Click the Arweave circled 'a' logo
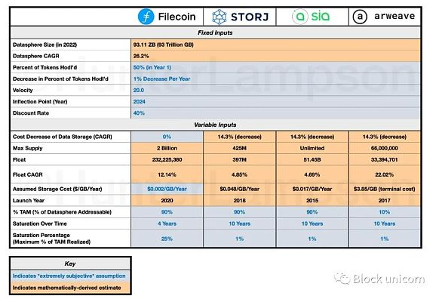 (x=360, y=17)
